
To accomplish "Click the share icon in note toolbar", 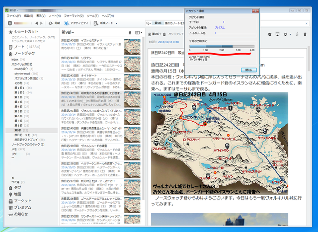I will (285, 34).
